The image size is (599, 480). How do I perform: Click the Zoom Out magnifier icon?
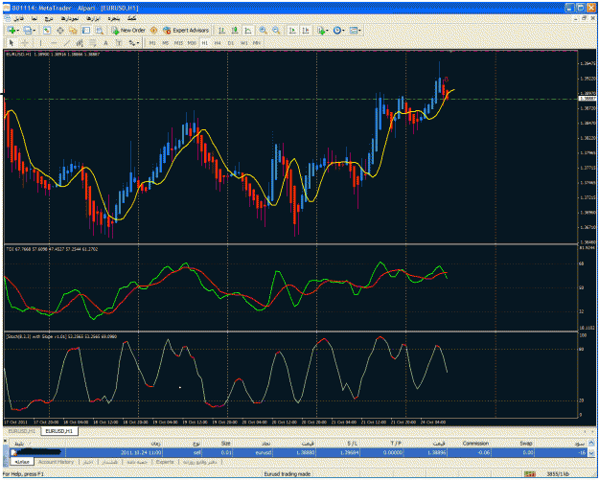276,30
